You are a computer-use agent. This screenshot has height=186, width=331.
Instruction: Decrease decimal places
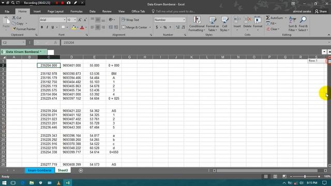click(184, 27)
